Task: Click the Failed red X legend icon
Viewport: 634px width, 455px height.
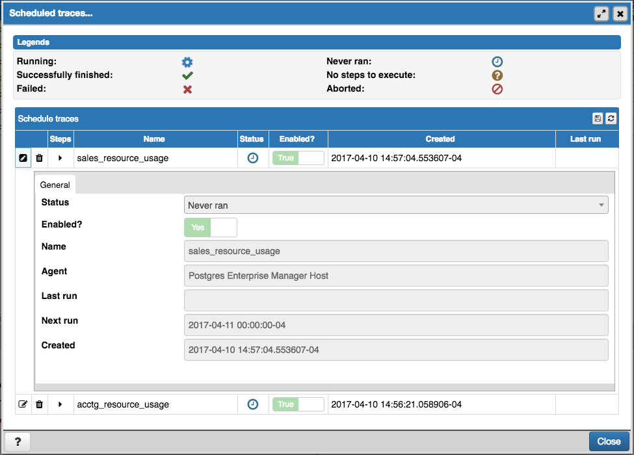Action: coord(187,89)
